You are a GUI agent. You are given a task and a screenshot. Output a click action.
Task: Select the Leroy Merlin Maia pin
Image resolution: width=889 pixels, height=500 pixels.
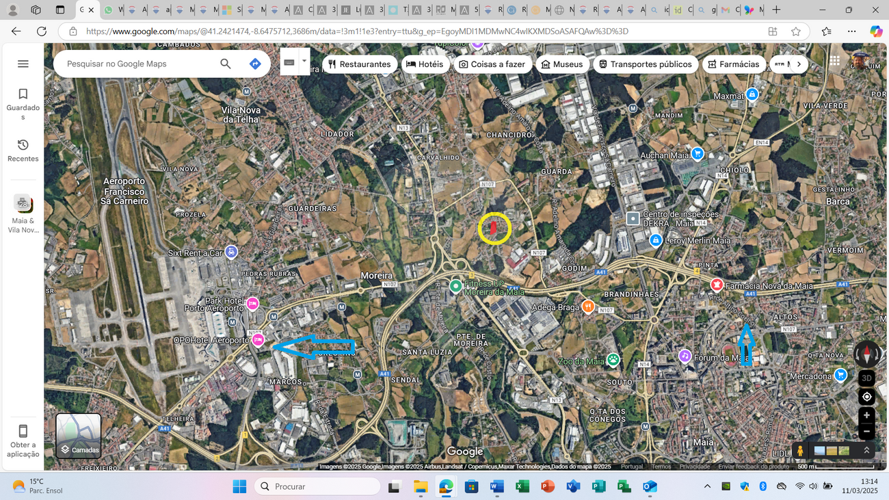(x=656, y=240)
